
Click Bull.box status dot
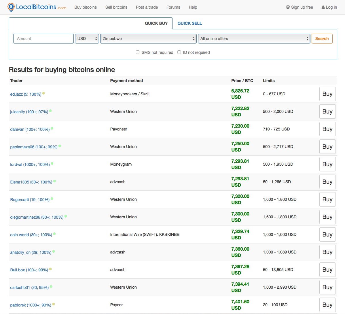pos(50,269)
